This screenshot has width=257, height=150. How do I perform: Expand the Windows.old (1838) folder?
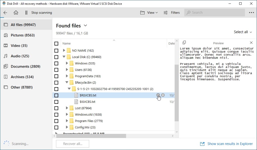coord(67,114)
